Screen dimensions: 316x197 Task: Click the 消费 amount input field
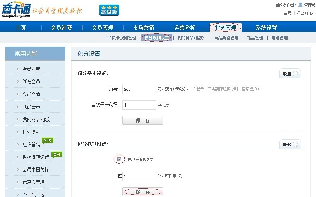139,89
